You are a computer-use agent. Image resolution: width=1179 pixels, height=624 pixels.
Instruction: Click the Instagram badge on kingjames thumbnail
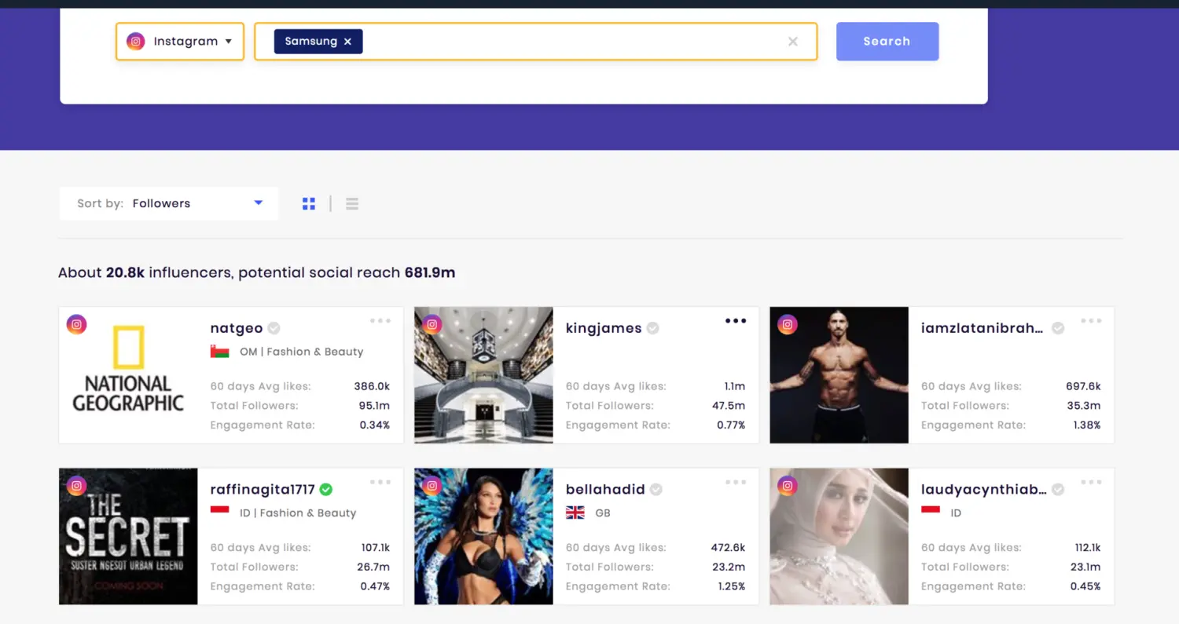click(432, 324)
